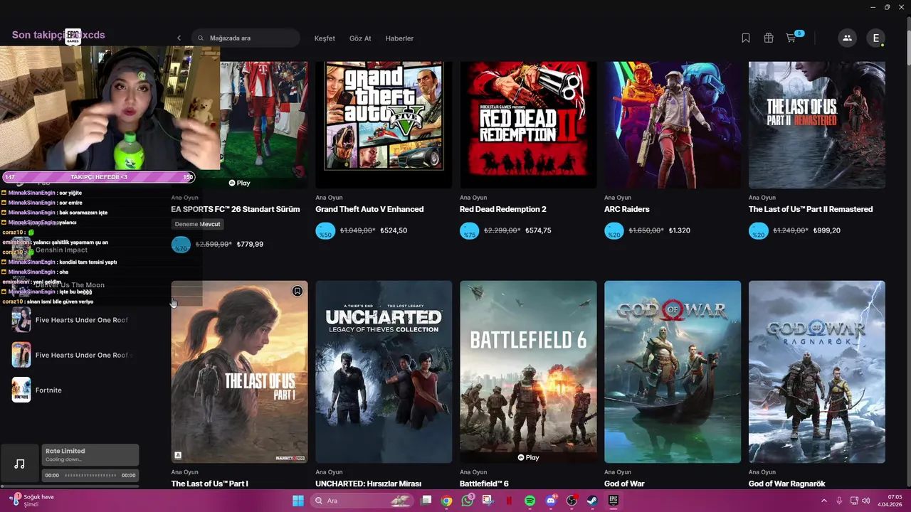Open UNCHARTED: Hırsızlar Mirası title link
The width and height of the screenshot is (911, 512).
(369, 484)
